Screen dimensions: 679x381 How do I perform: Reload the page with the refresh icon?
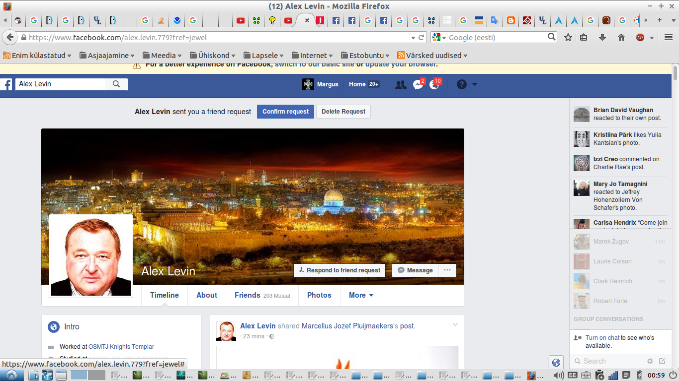click(x=422, y=37)
